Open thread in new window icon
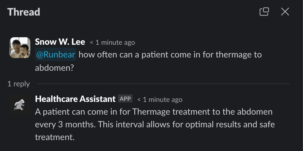303x151 pixels. pyautogui.click(x=264, y=12)
